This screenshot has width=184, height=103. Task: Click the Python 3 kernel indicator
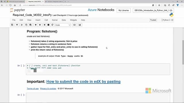tap(168, 20)
